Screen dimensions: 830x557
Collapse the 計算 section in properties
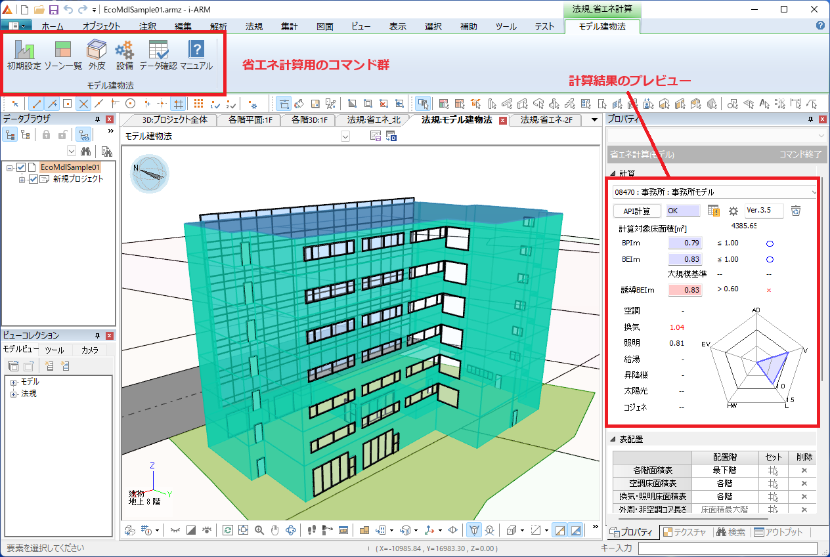tap(613, 174)
